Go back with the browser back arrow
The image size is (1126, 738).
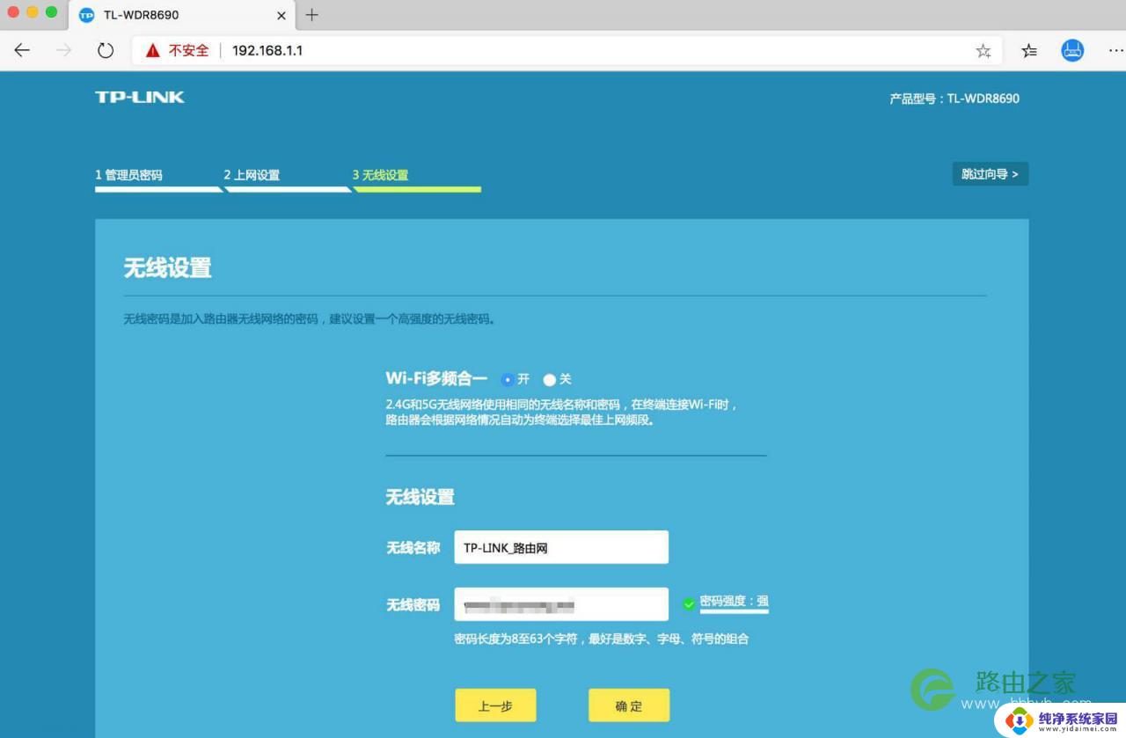(22, 51)
